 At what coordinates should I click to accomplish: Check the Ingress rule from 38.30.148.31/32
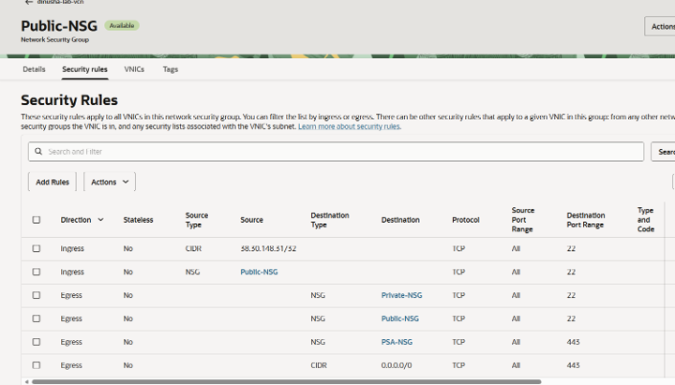pyautogui.click(x=37, y=248)
